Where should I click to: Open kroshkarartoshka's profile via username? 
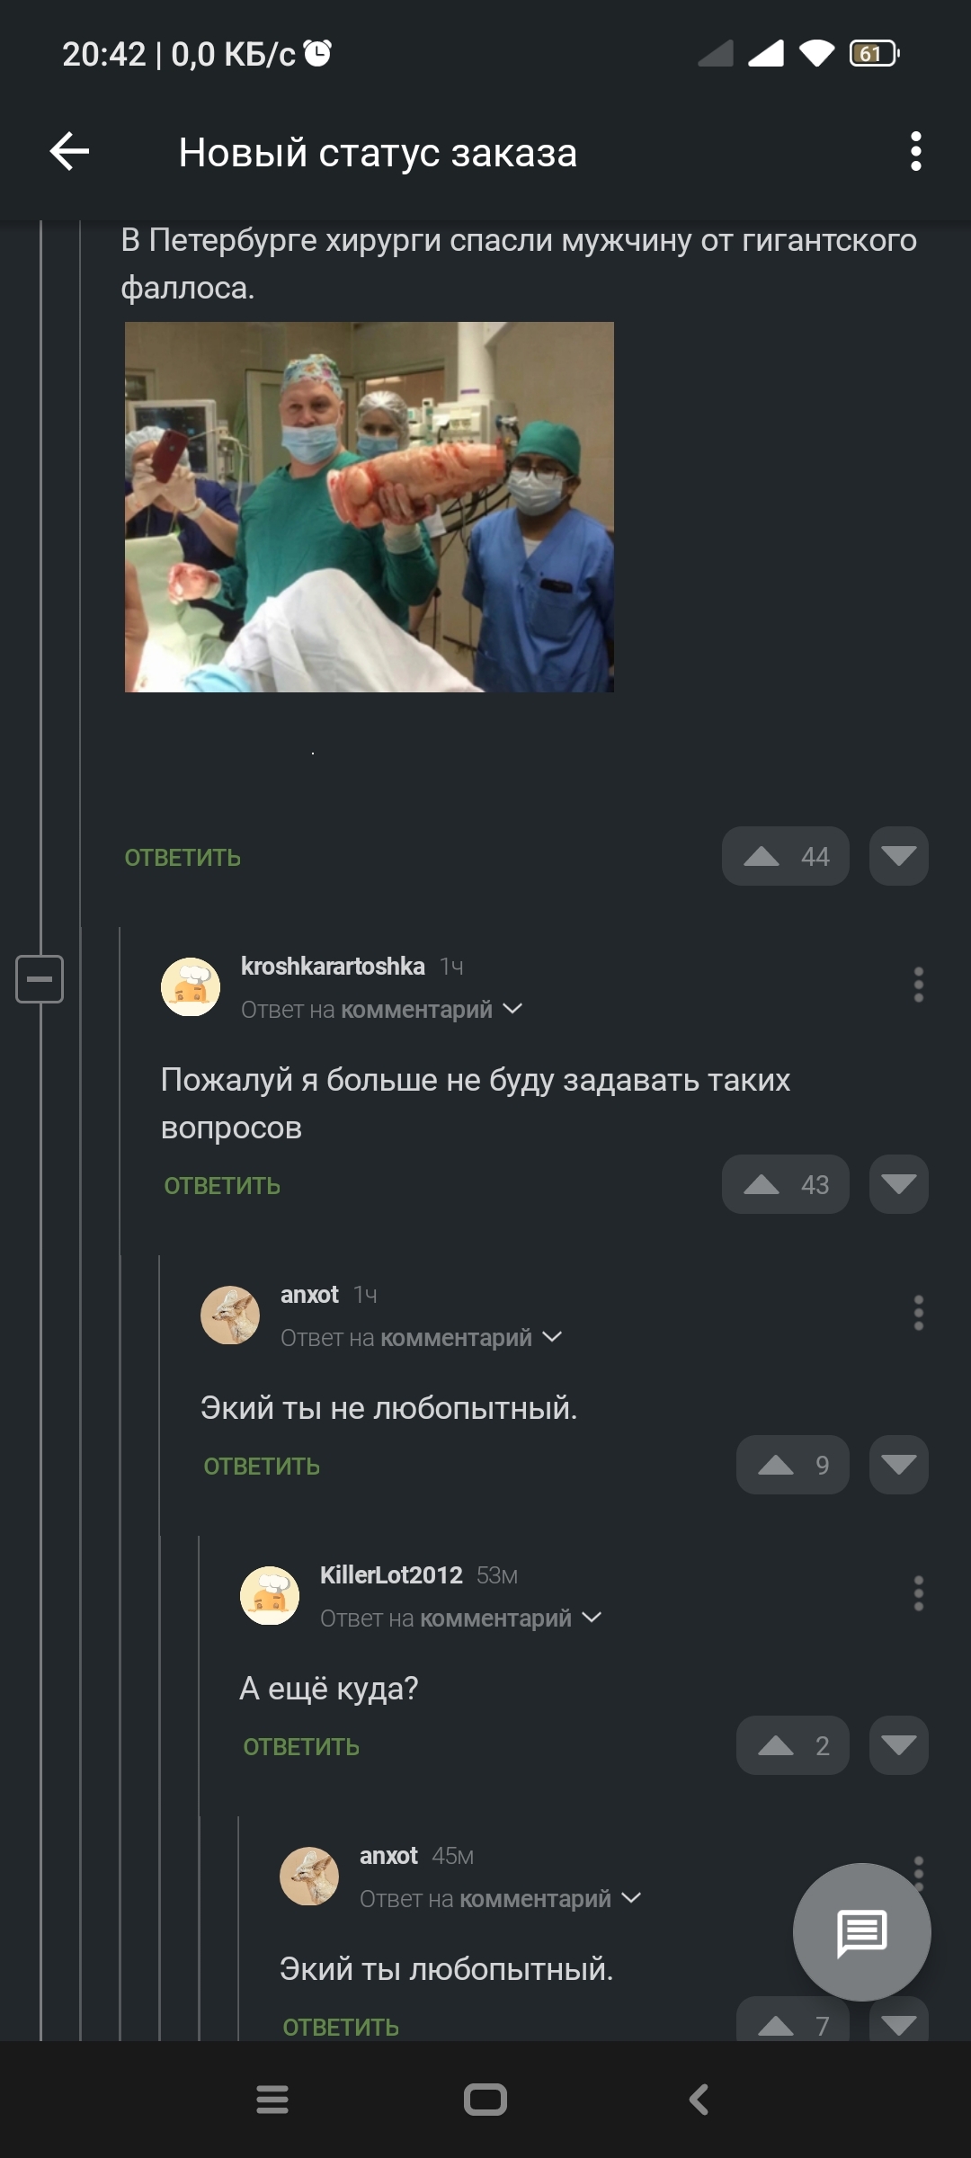tap(333, 967)
